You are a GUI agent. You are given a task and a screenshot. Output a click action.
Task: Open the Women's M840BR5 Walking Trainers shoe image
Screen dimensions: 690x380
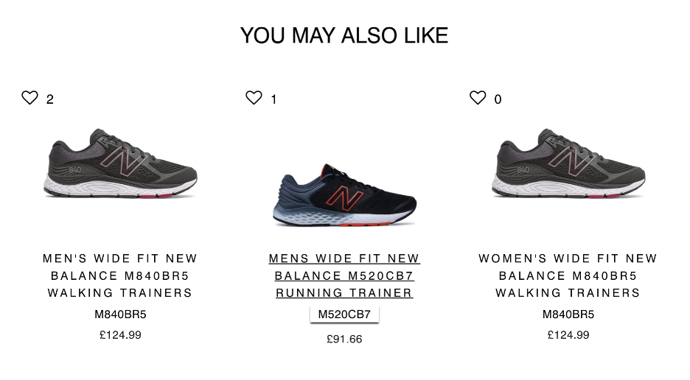tap(568, 163)
